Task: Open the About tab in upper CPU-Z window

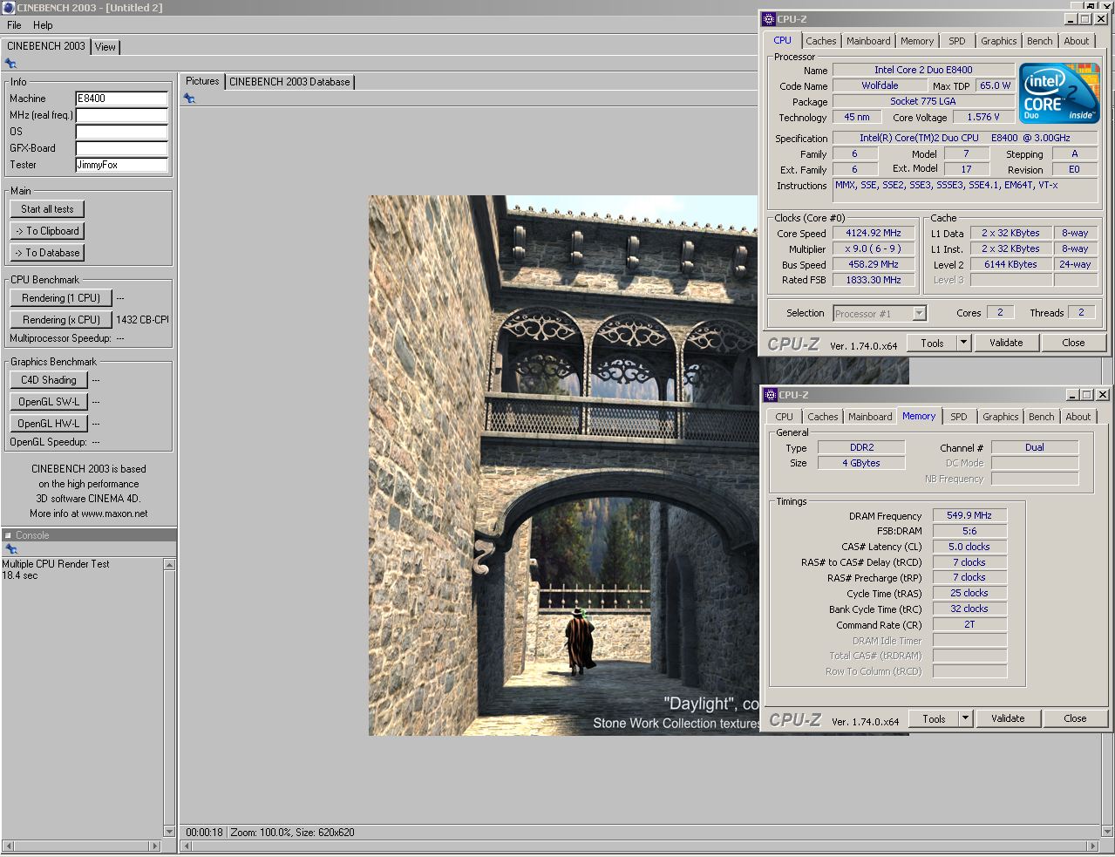Action: point(1077,41)
